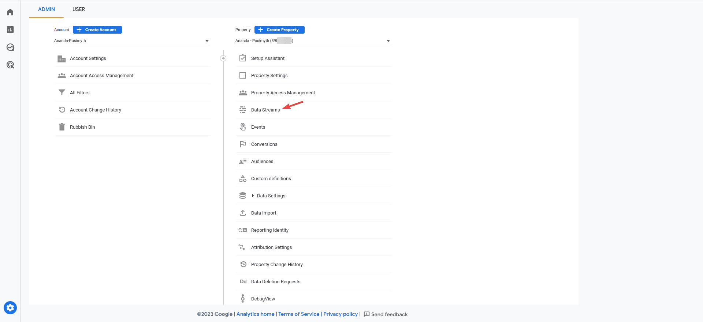Click the Attribution Settings path icon

coord(242,247)
